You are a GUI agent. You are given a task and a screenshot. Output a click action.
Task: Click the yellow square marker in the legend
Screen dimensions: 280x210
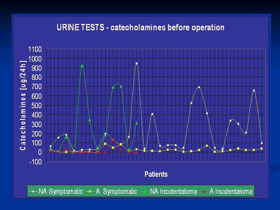click(x=90, y=191)
